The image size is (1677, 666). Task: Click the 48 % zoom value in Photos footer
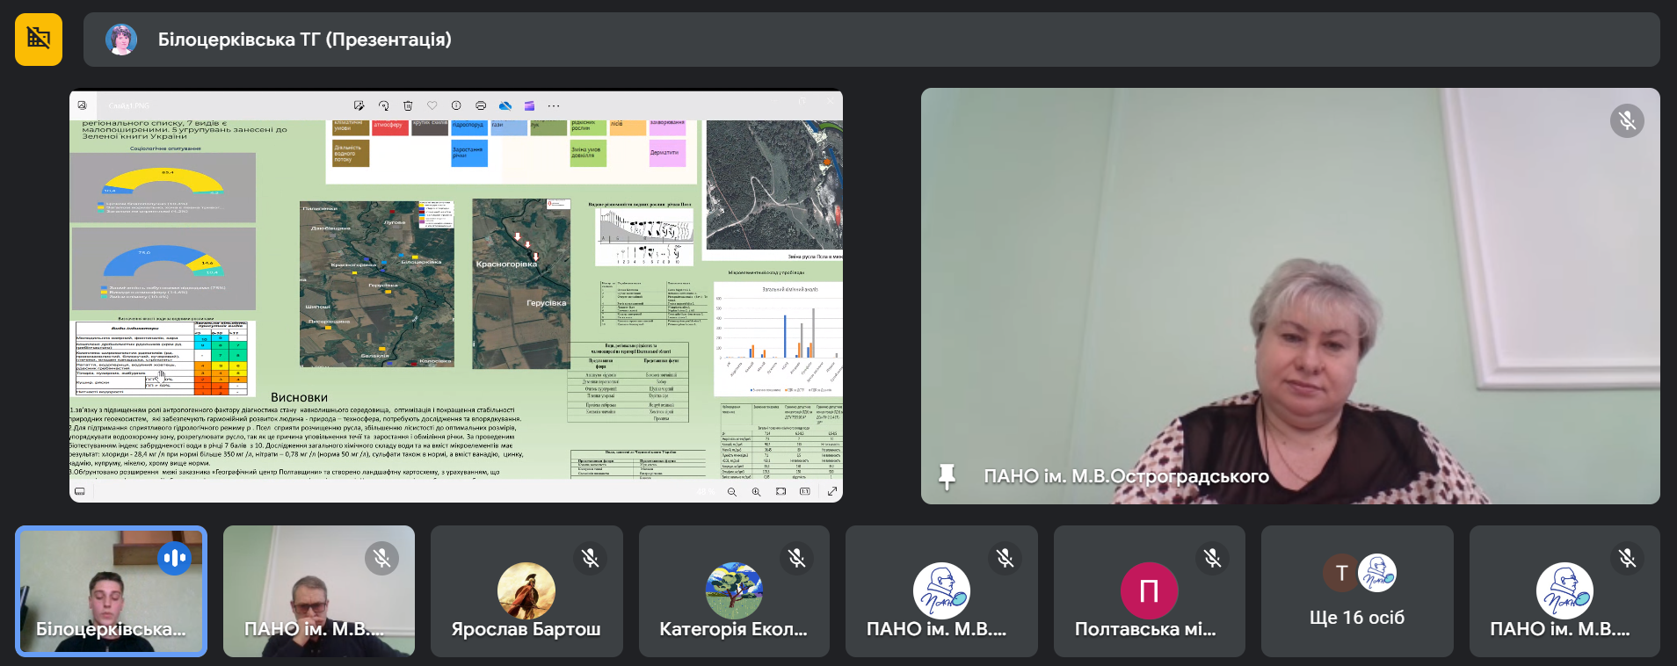706,492
